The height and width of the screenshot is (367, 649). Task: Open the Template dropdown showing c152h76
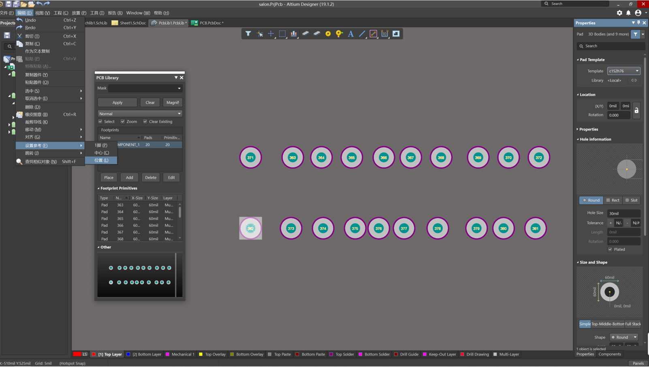tap(623, 71)
